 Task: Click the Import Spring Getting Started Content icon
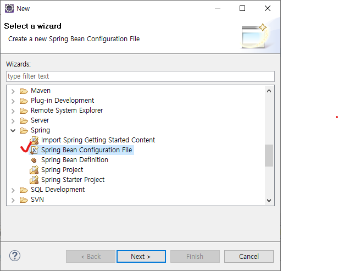(34, 140)
